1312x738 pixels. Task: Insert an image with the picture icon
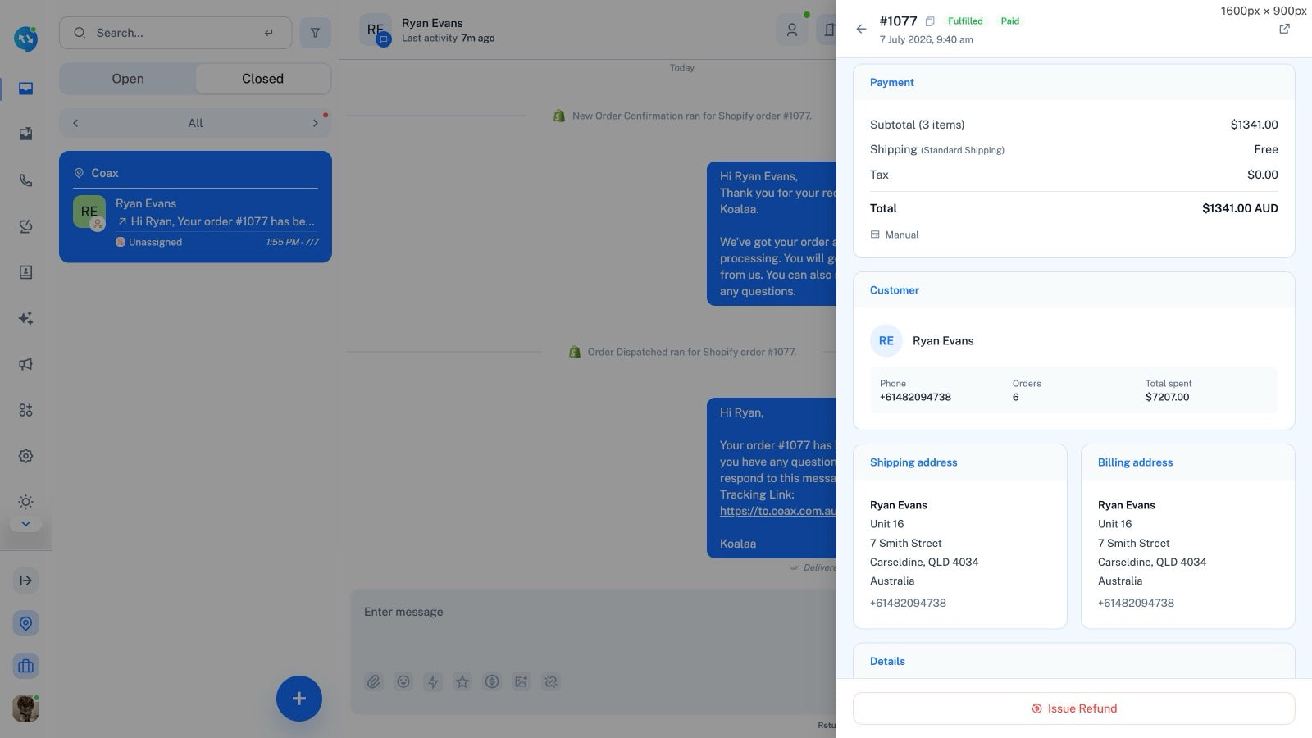tap(522, 681)
